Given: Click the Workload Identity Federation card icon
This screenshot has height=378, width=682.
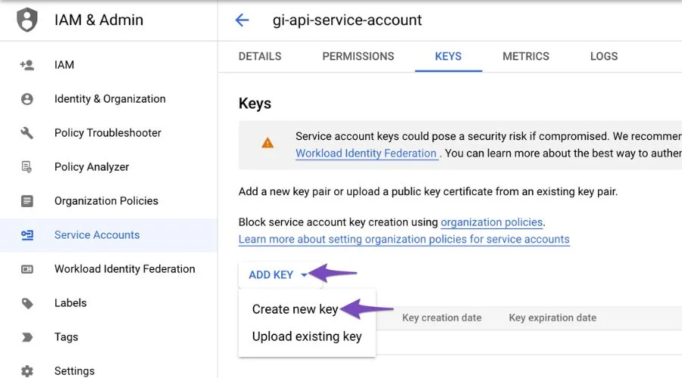Looking at the screenshot, I should coord(27,269).
